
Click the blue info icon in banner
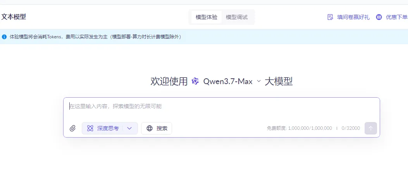(x=4, y=37)
